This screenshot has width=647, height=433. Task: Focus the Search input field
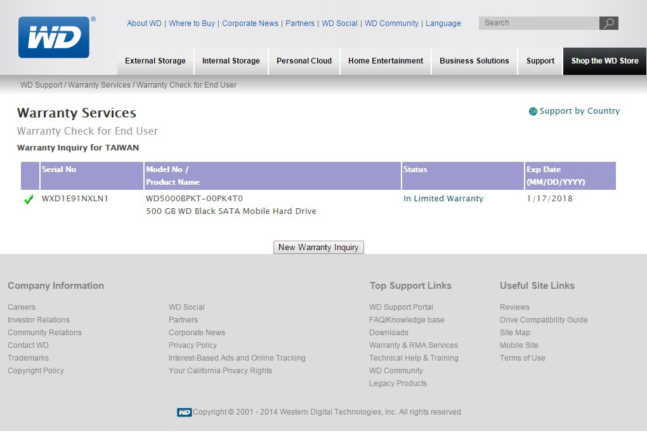(539, 23)
